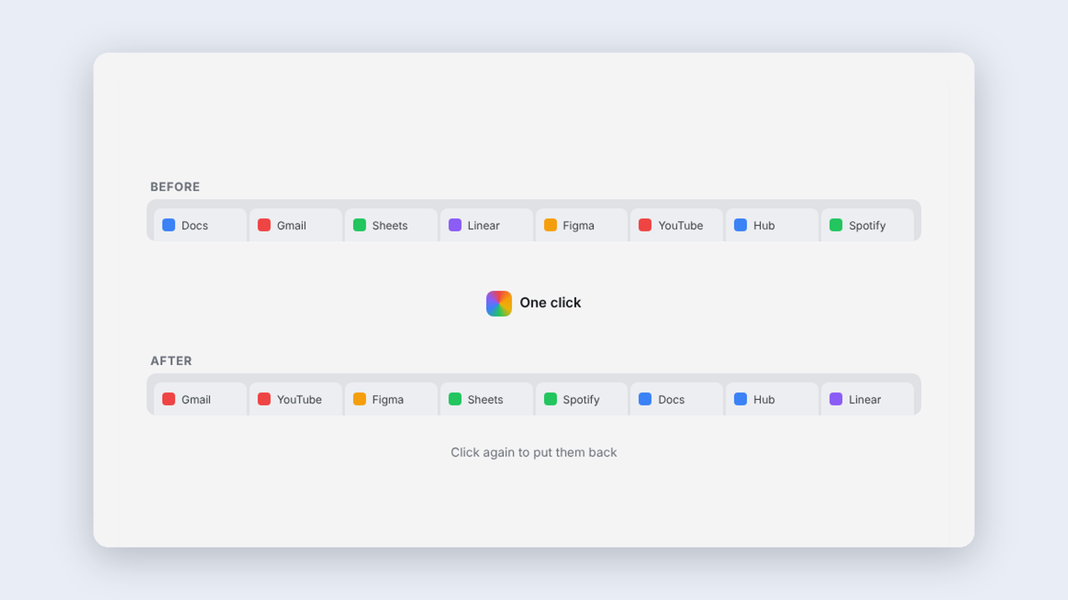Click the purple Linear favicon in the After row

(836, 399)
